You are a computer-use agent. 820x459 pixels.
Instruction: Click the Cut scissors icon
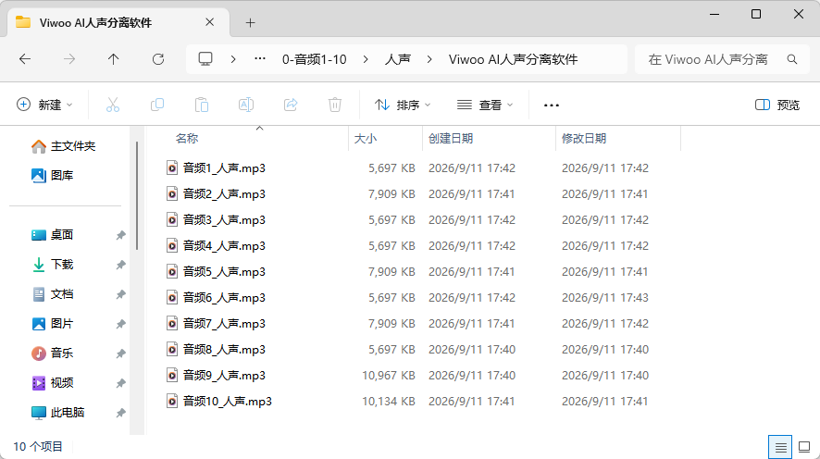[x=112, y=105]
